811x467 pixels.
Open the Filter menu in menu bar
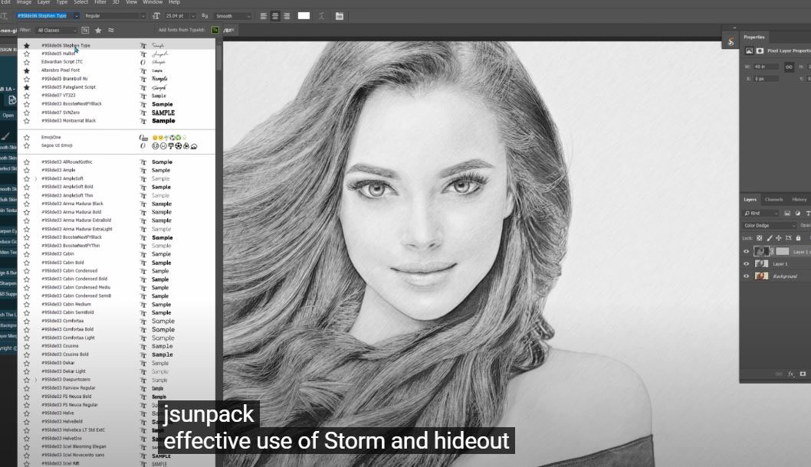(x=100, y=2)
